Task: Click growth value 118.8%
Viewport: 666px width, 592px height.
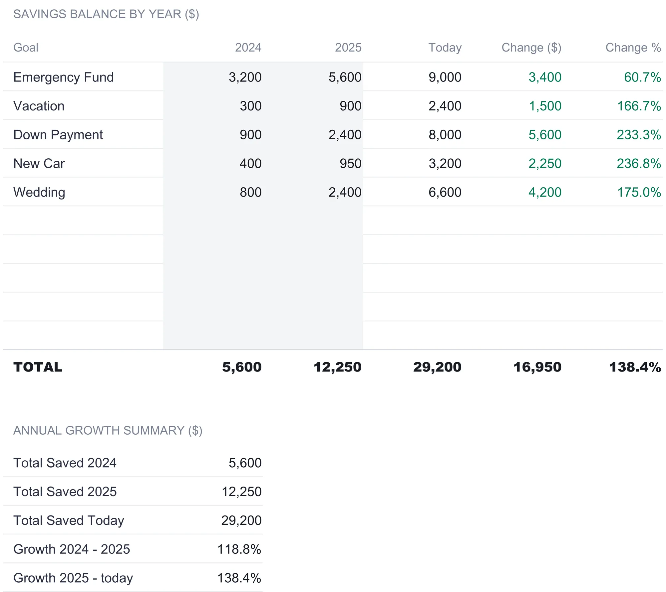Action: [x=239, y=549]
